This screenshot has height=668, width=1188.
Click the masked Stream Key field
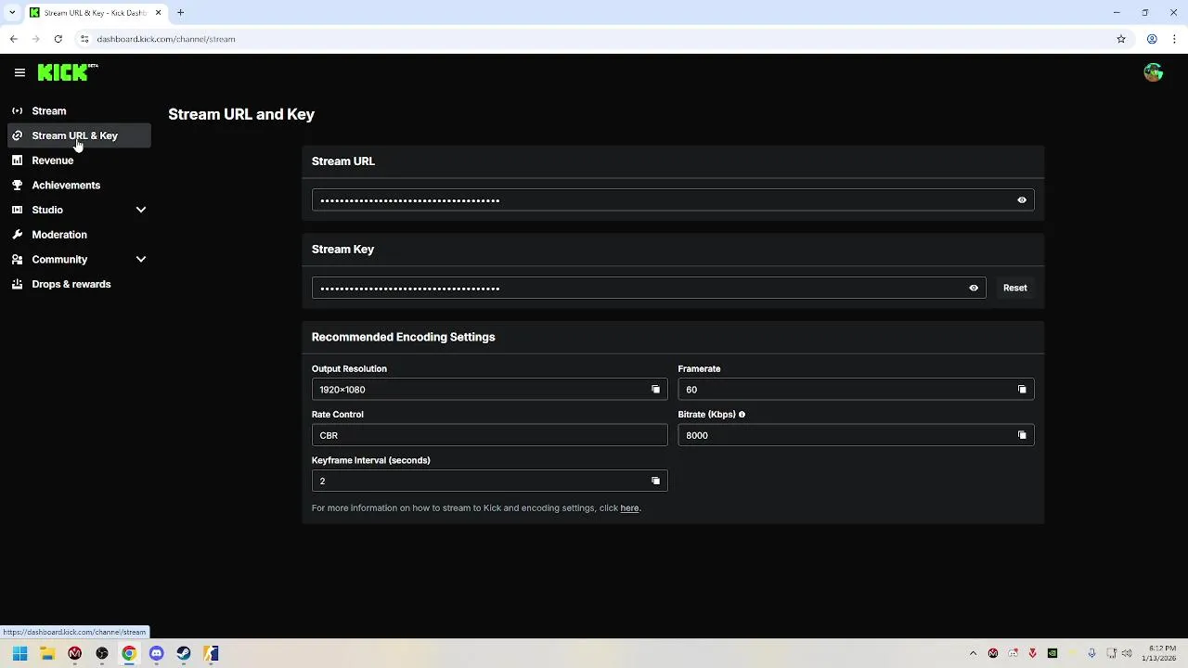(649, 288)
